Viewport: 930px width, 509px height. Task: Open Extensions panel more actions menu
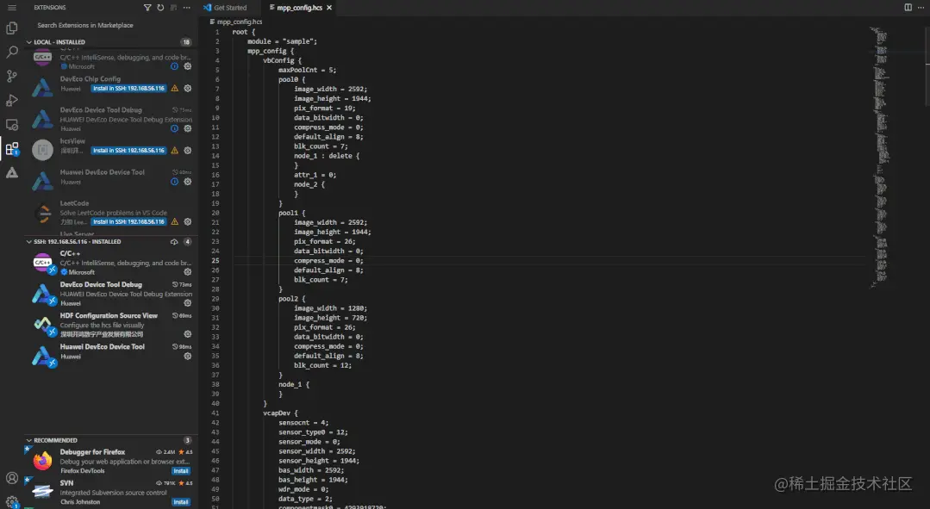coord(187,8)
